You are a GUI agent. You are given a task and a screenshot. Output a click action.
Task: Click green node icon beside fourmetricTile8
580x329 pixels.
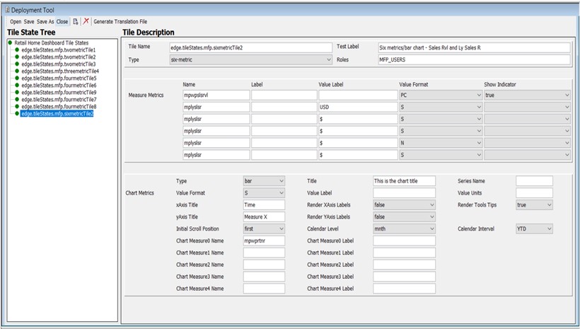(x=16, y=106)
